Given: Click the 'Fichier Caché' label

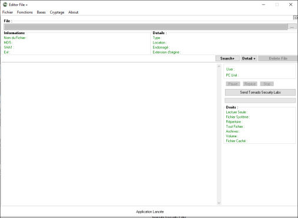Looking at the screenshot, I should tap(236, 141).
